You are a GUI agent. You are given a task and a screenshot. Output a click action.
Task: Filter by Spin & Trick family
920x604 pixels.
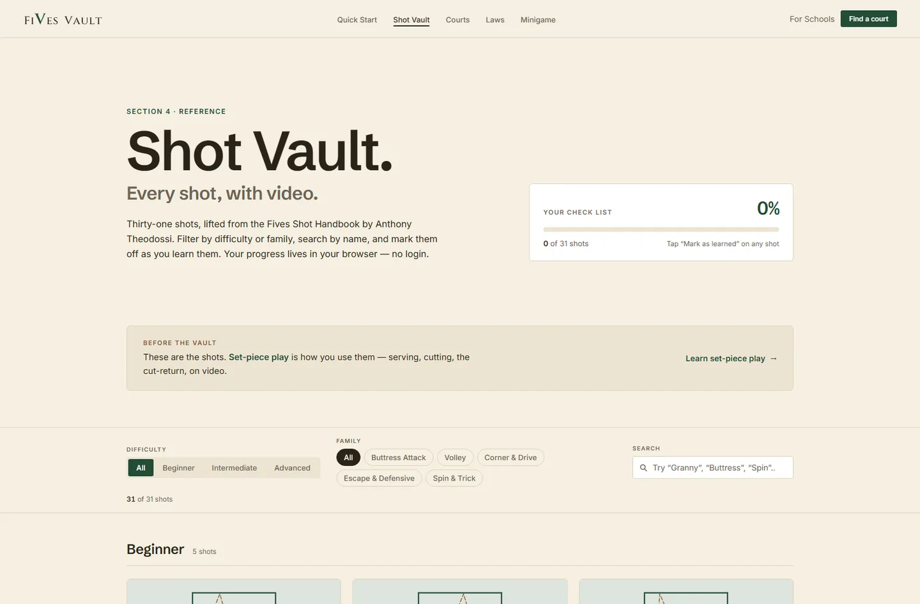pyautogui.click(x=454, y=478)
